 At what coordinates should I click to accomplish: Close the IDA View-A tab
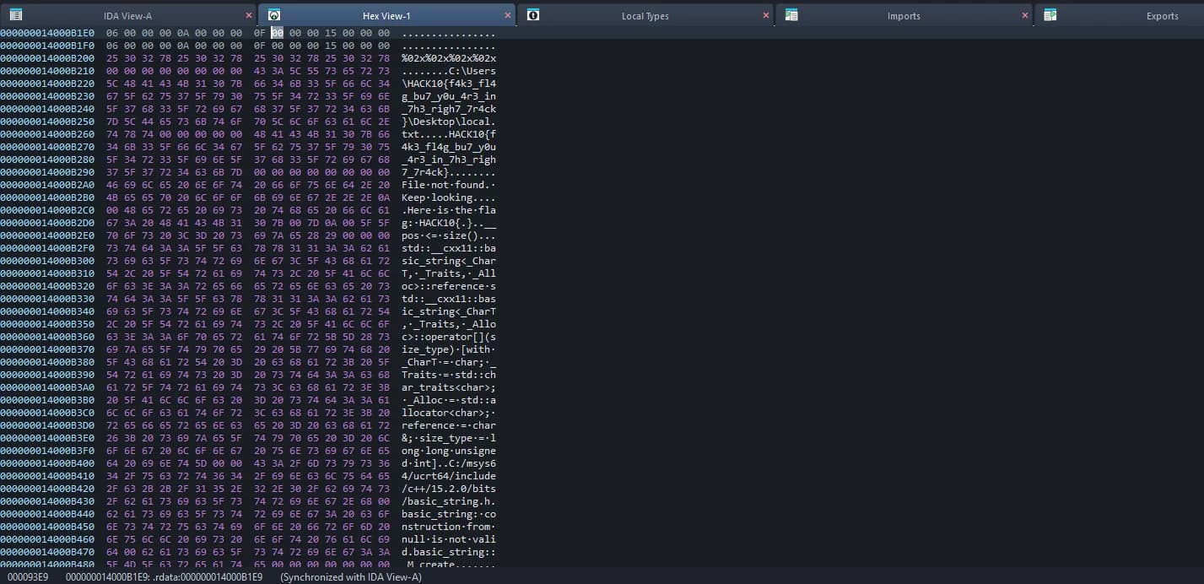249,15
